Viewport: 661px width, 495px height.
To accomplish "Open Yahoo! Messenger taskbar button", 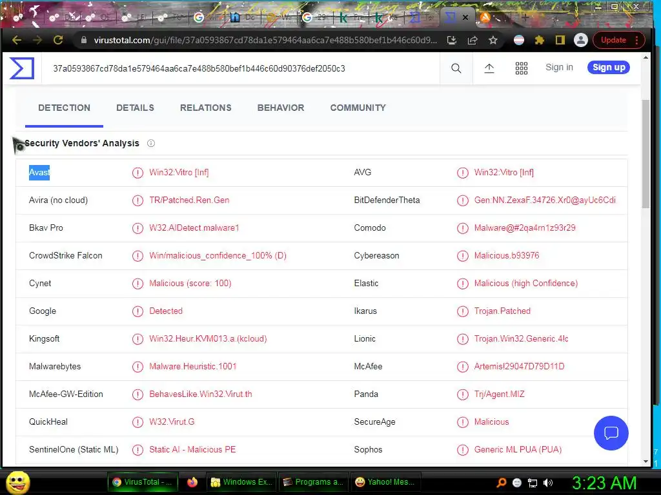I will click(385, 482).
